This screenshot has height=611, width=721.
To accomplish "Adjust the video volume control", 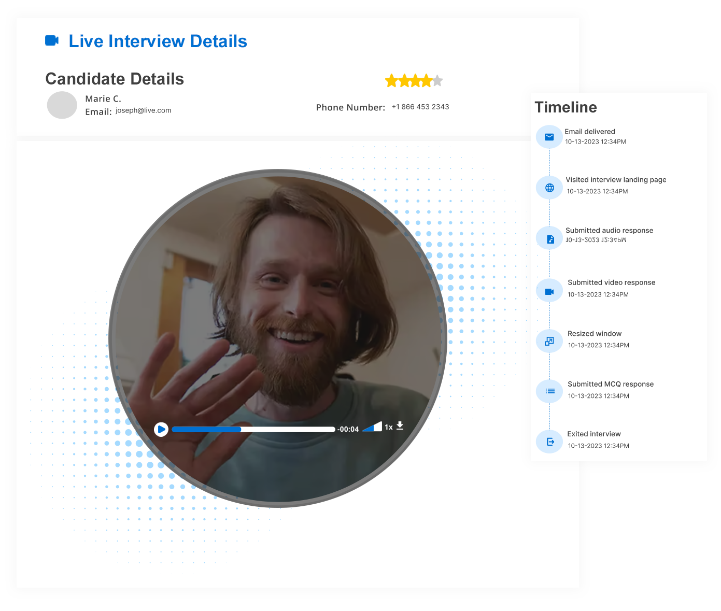I will (372, 427).
